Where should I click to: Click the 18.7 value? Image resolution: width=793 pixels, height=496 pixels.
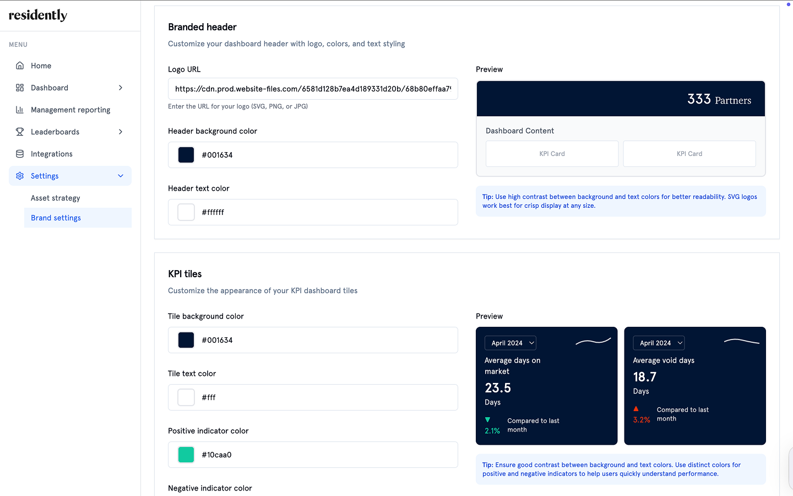644,377
